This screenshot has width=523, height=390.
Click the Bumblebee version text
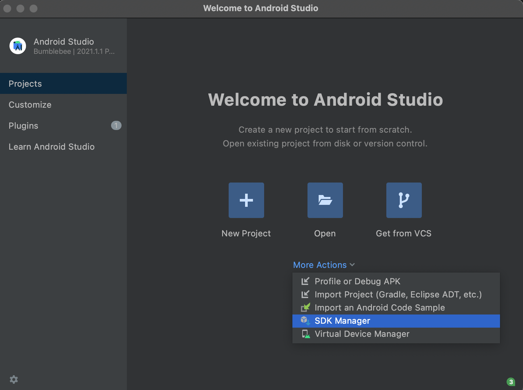[x=74, y=51]
